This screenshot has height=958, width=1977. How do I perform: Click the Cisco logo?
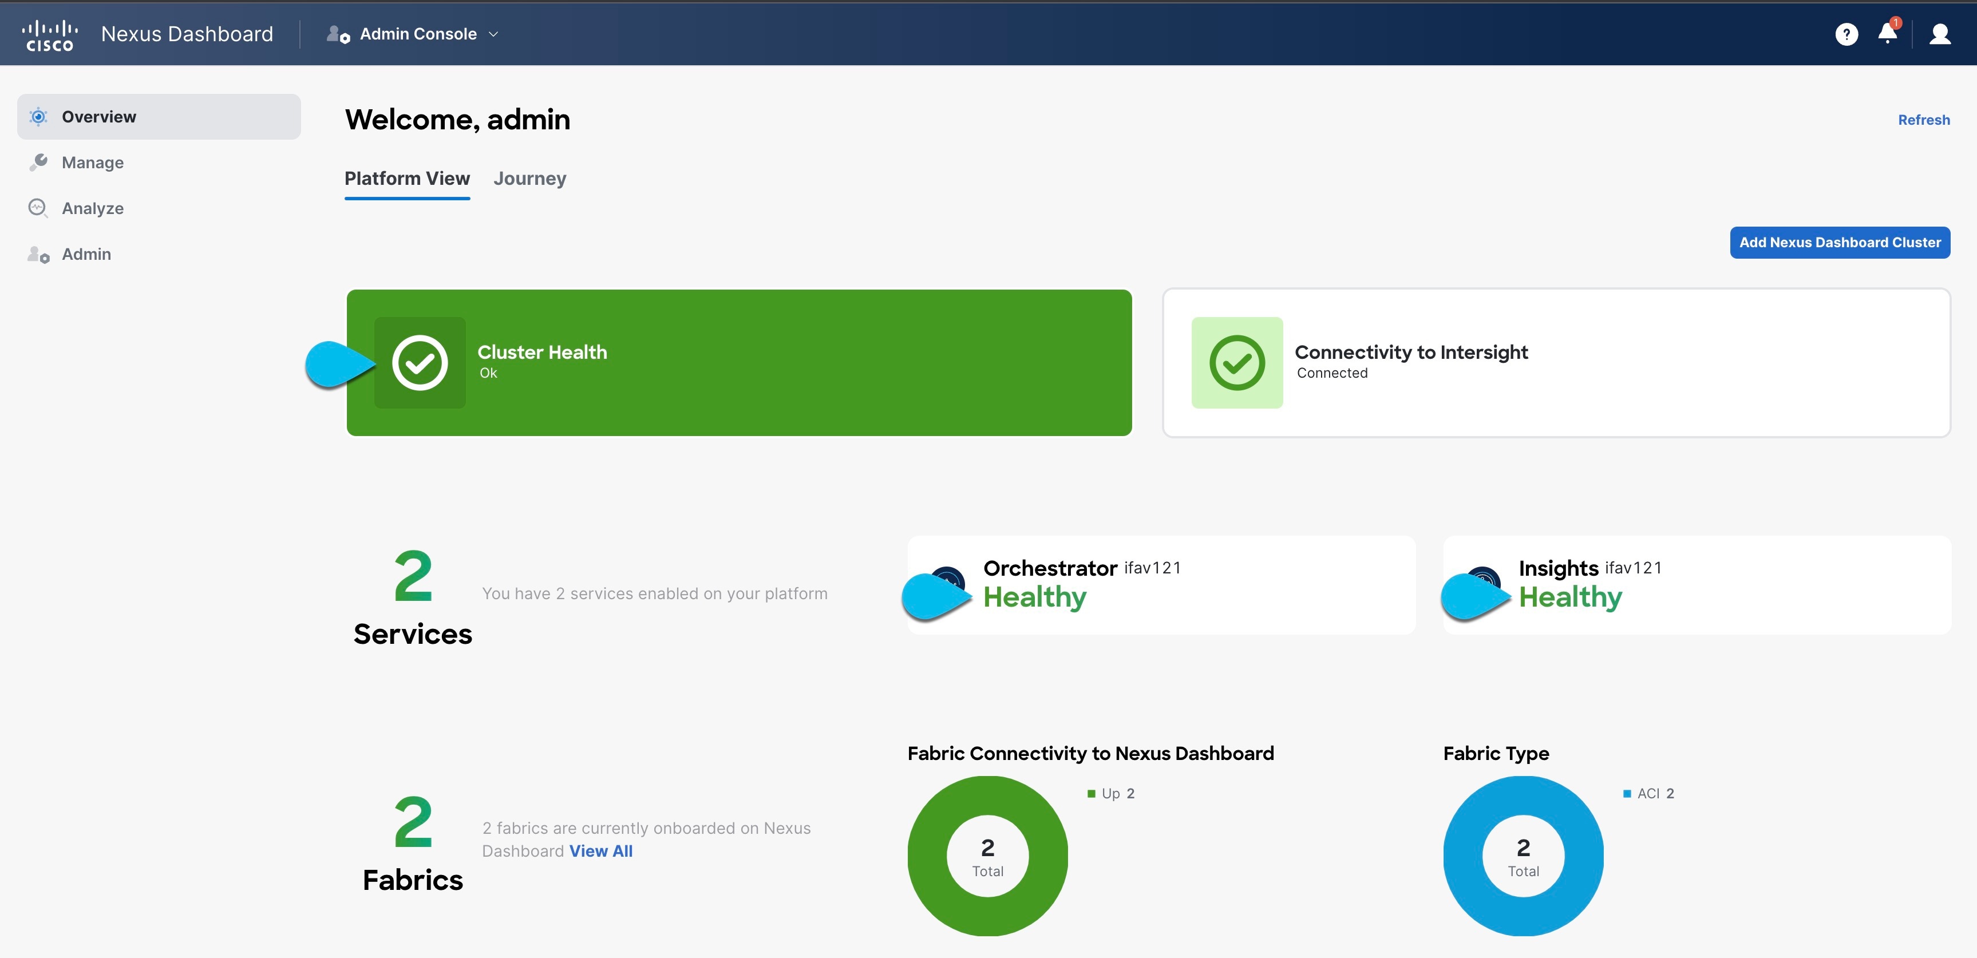coord(50,35)
